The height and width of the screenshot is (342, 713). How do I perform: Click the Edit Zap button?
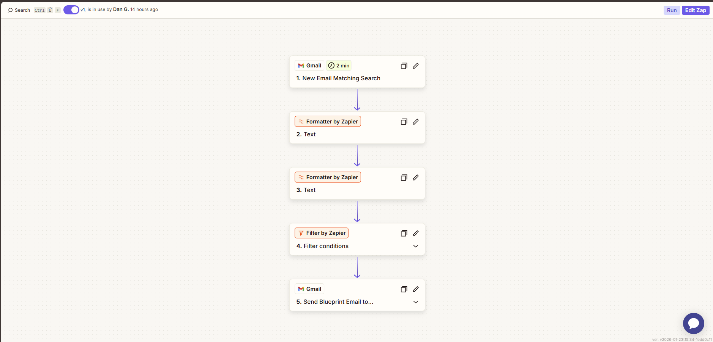coord(695,10)
